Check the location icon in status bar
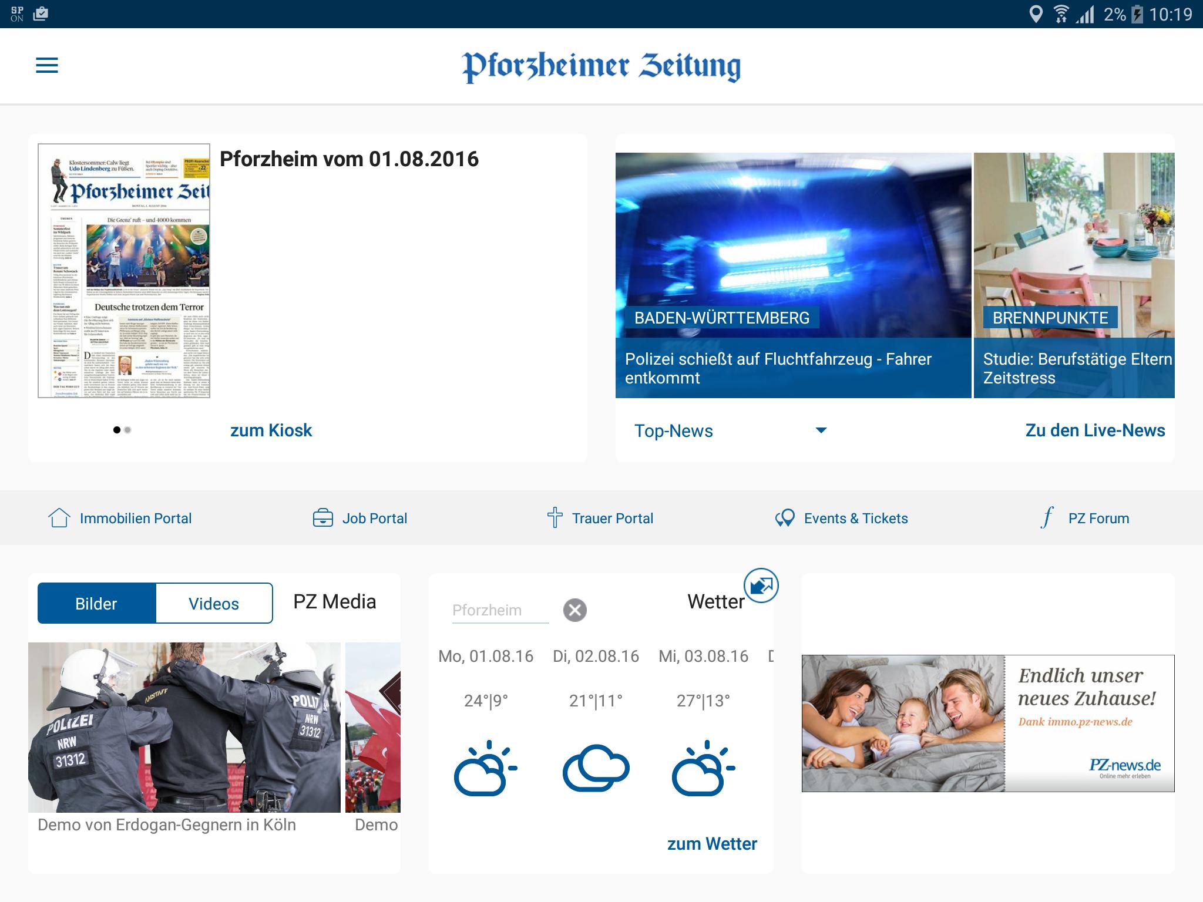1203x902 pixels. 1036,14
